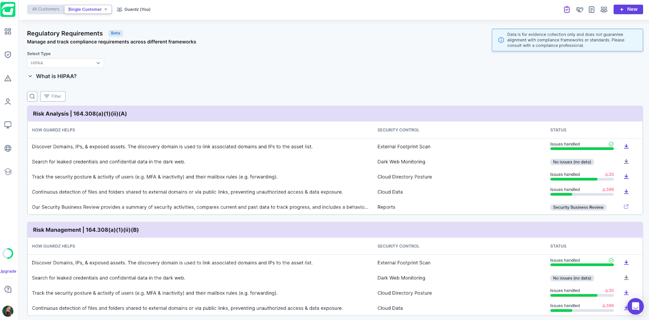Click Reports security control text
649x320 pixels.
[386, 207]
